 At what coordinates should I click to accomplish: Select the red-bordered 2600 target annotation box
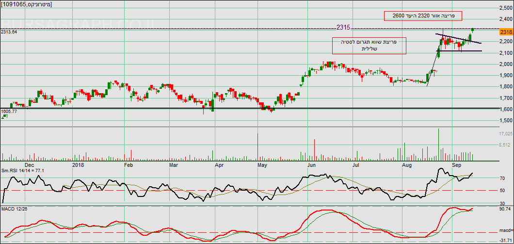(421, 16)
